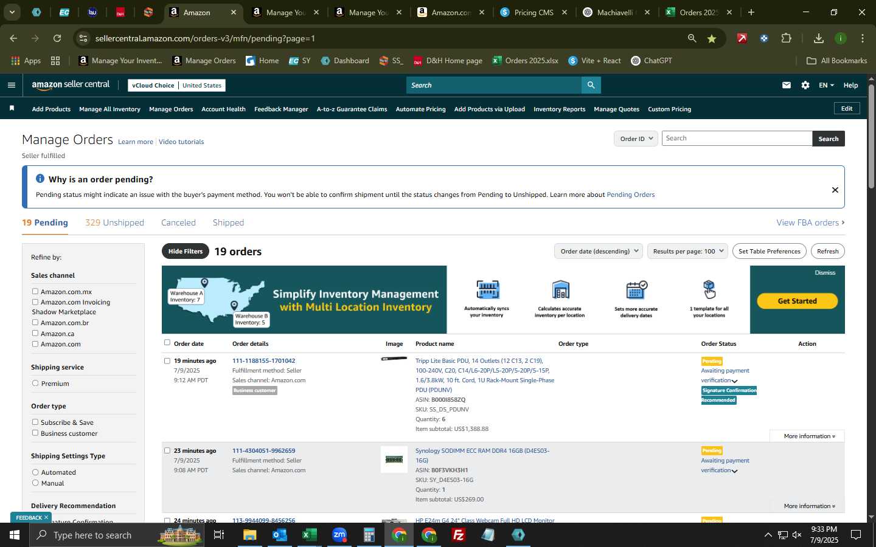
Task: Open Order date (descending) sort dropdown
Action: point(599,251)
